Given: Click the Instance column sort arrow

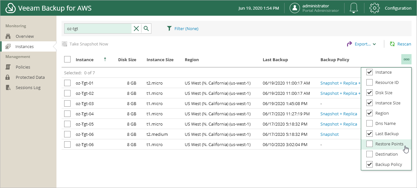Looking at the screenshot, I should (x=105, y=59).
